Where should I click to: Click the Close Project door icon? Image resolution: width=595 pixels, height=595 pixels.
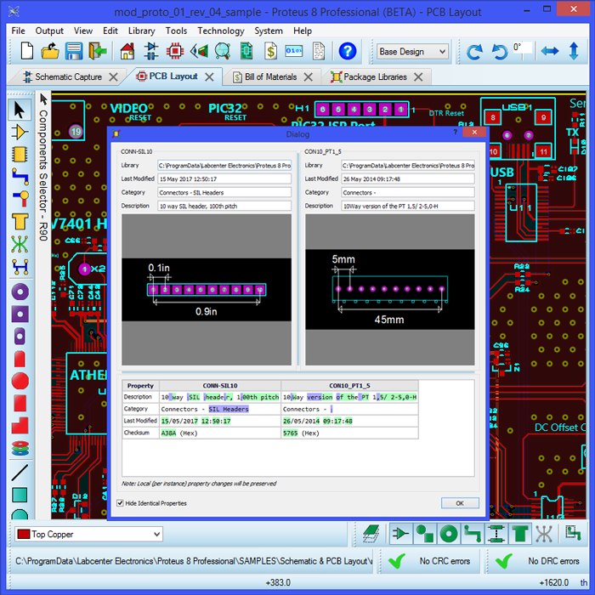coord(98,51)
